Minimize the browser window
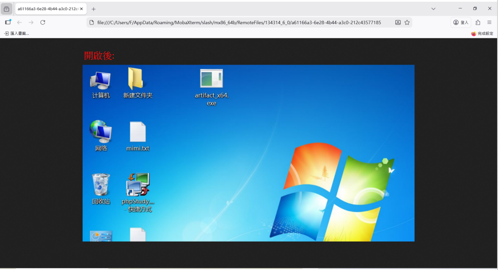 click(460, 8)
